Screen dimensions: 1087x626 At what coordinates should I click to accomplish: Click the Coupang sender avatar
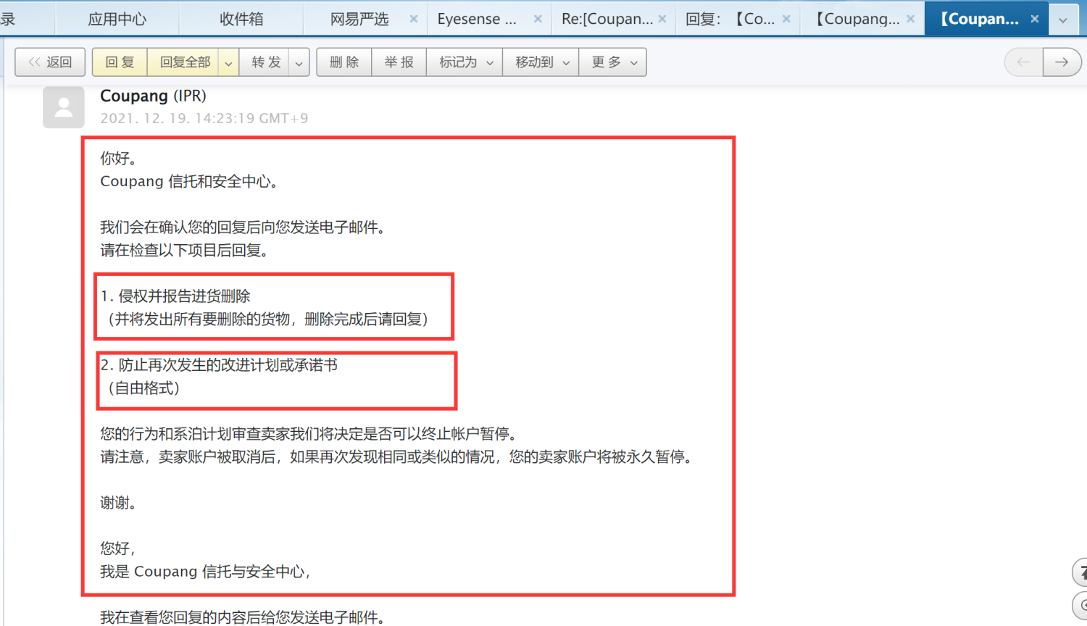point(63,107)
